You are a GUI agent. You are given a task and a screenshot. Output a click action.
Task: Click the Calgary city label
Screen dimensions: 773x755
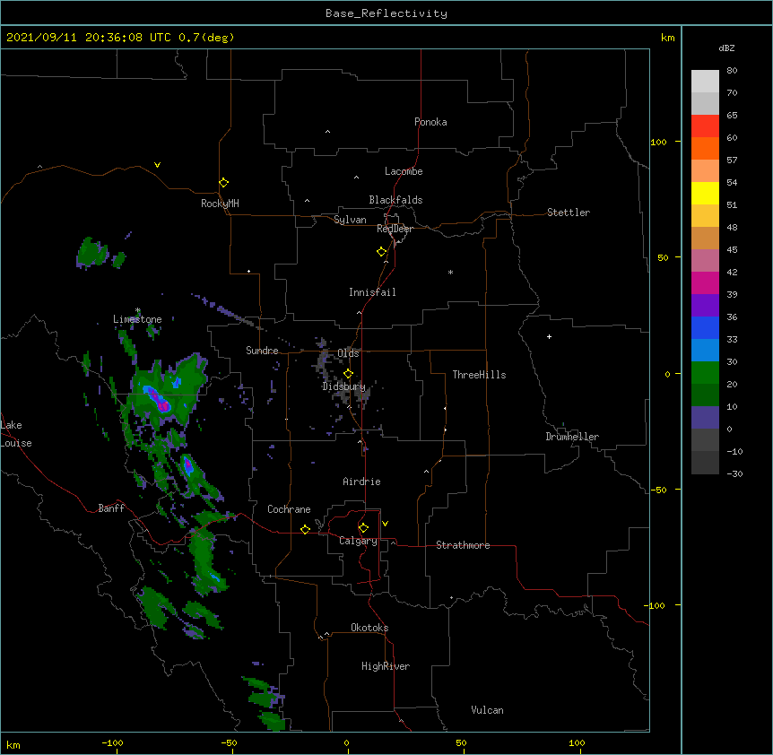click(x=359, y=541)
